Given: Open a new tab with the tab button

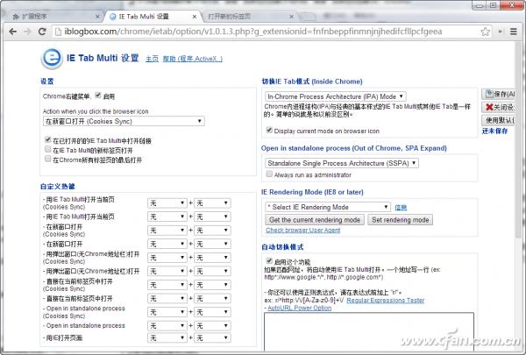Looking at the screenshot, I should click(308, 17).
